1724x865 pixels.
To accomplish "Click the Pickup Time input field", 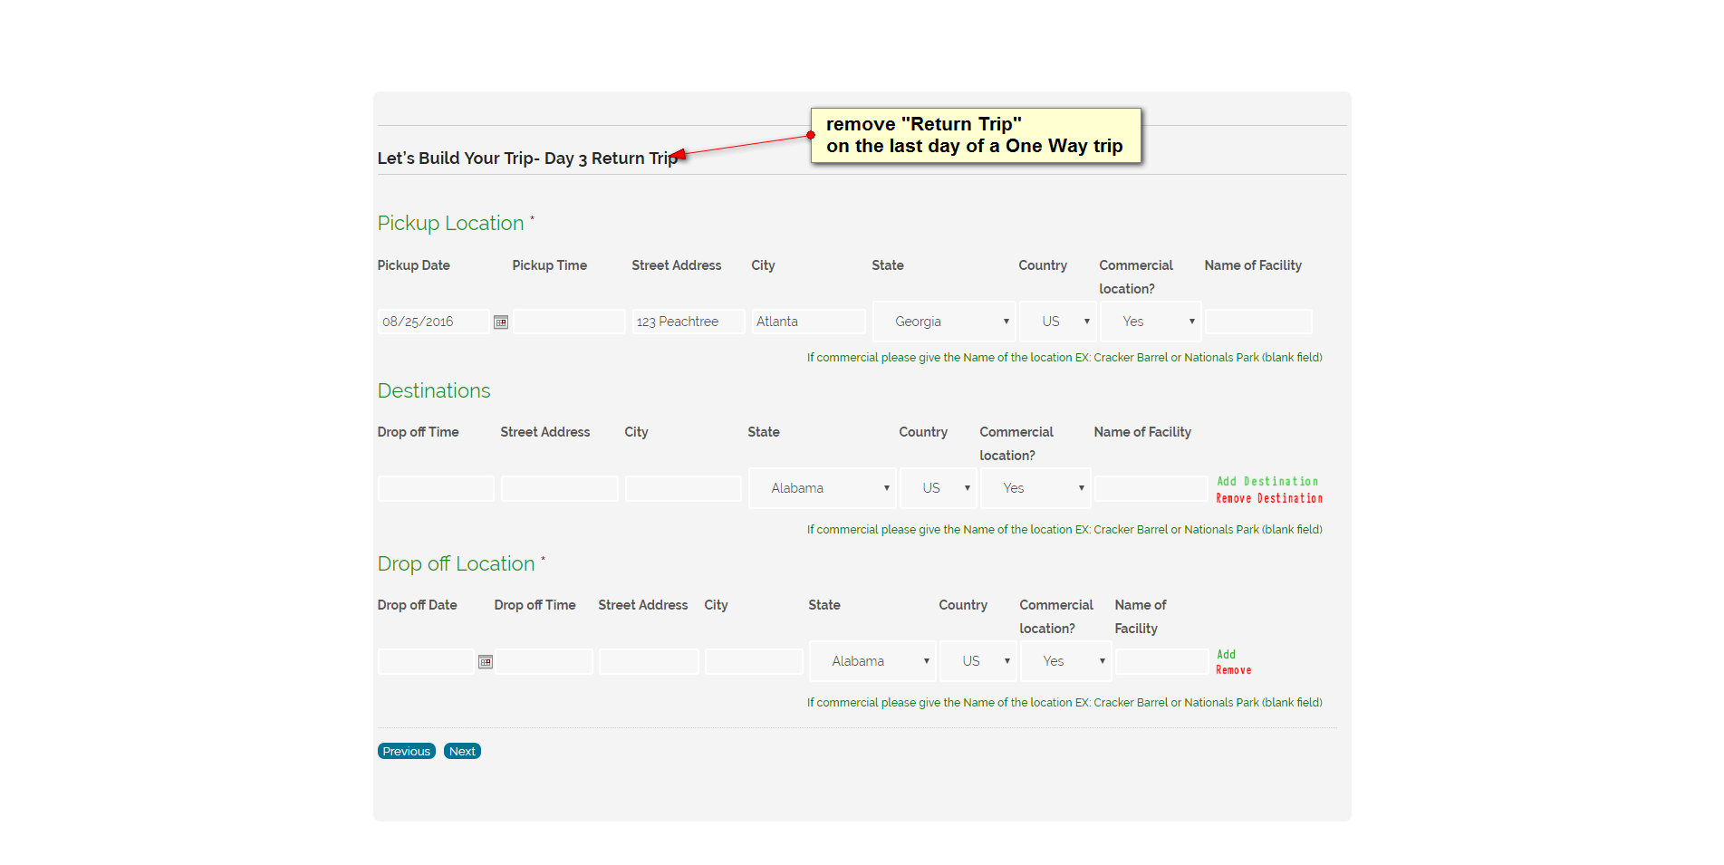I will coord(569,322).
